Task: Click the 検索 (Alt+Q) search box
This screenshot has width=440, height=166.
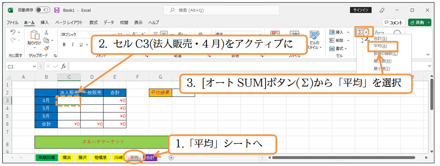Action: [x=221, y=10]
